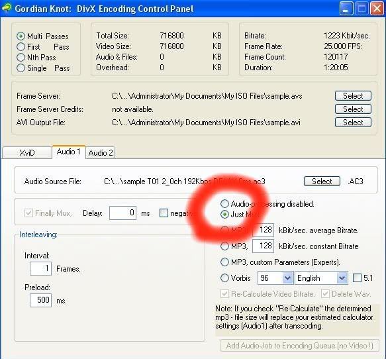Toggle the negative delay checkbox
Screen dimensions: 386x359
[x=164, y=213]
